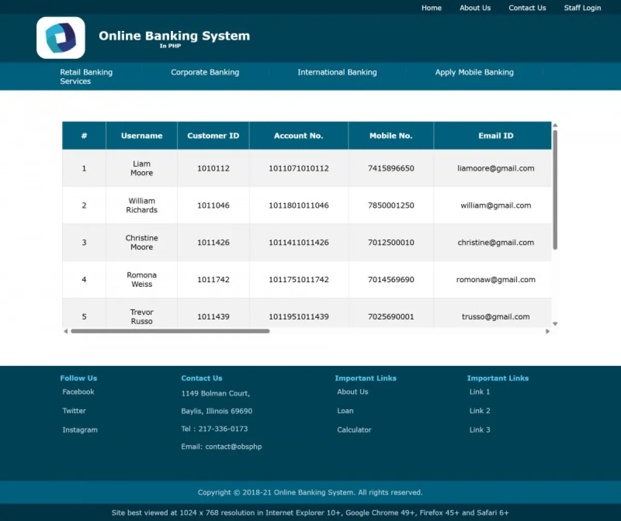Click the Username column header
This screenshot has height=521, width=621.
tap(142, 136)
